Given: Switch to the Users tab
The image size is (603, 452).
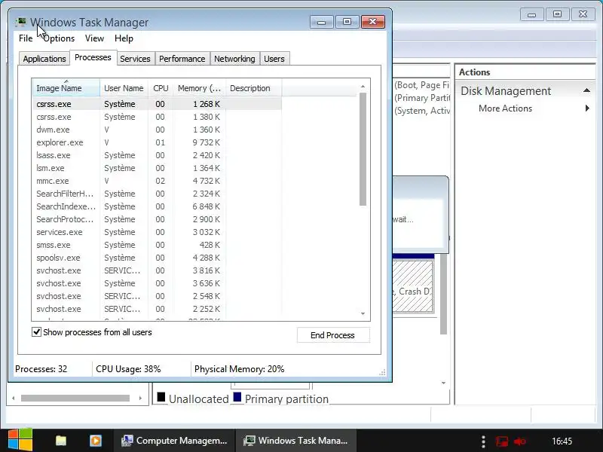Looking at the screenshot, I should coord(274,59).
